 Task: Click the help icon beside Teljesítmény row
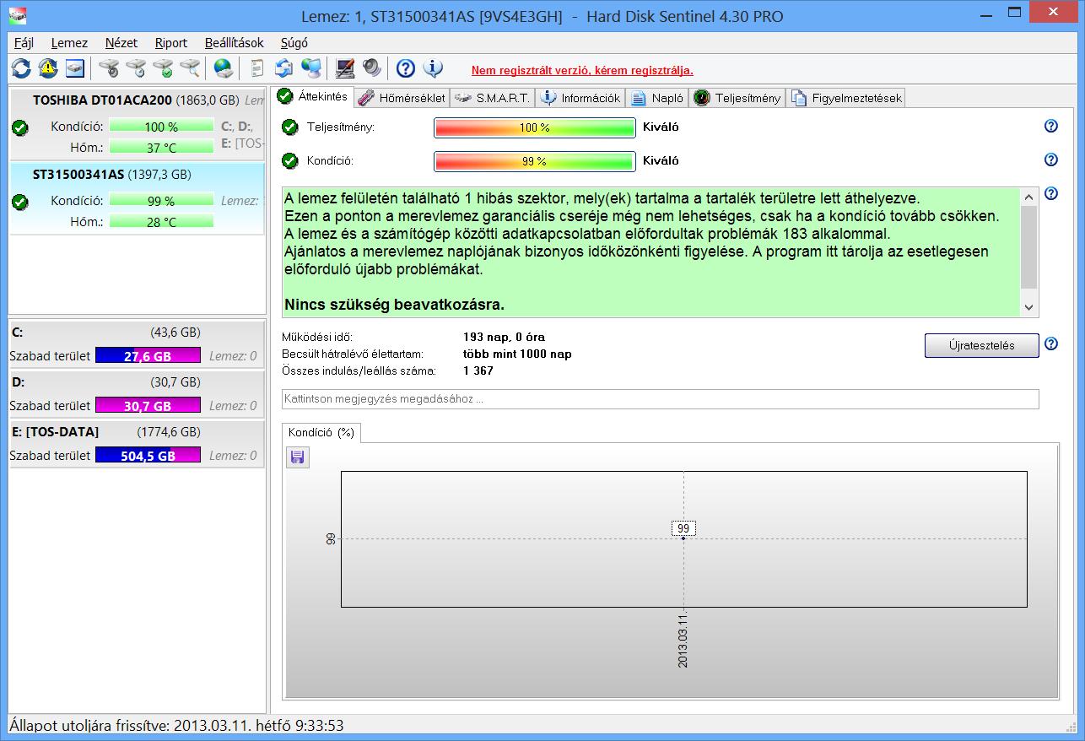tap(1051, 127)
